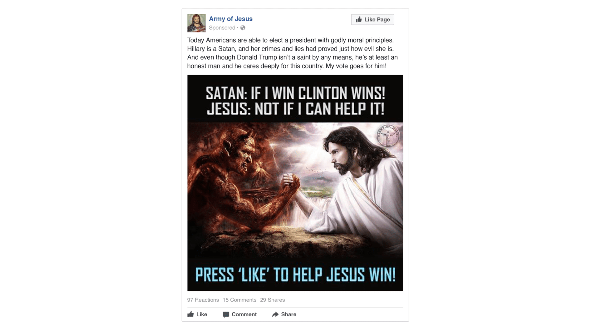Click the thumbs-up Like icon below post
This screenshot has height=333, width=592.
(191, 314)
